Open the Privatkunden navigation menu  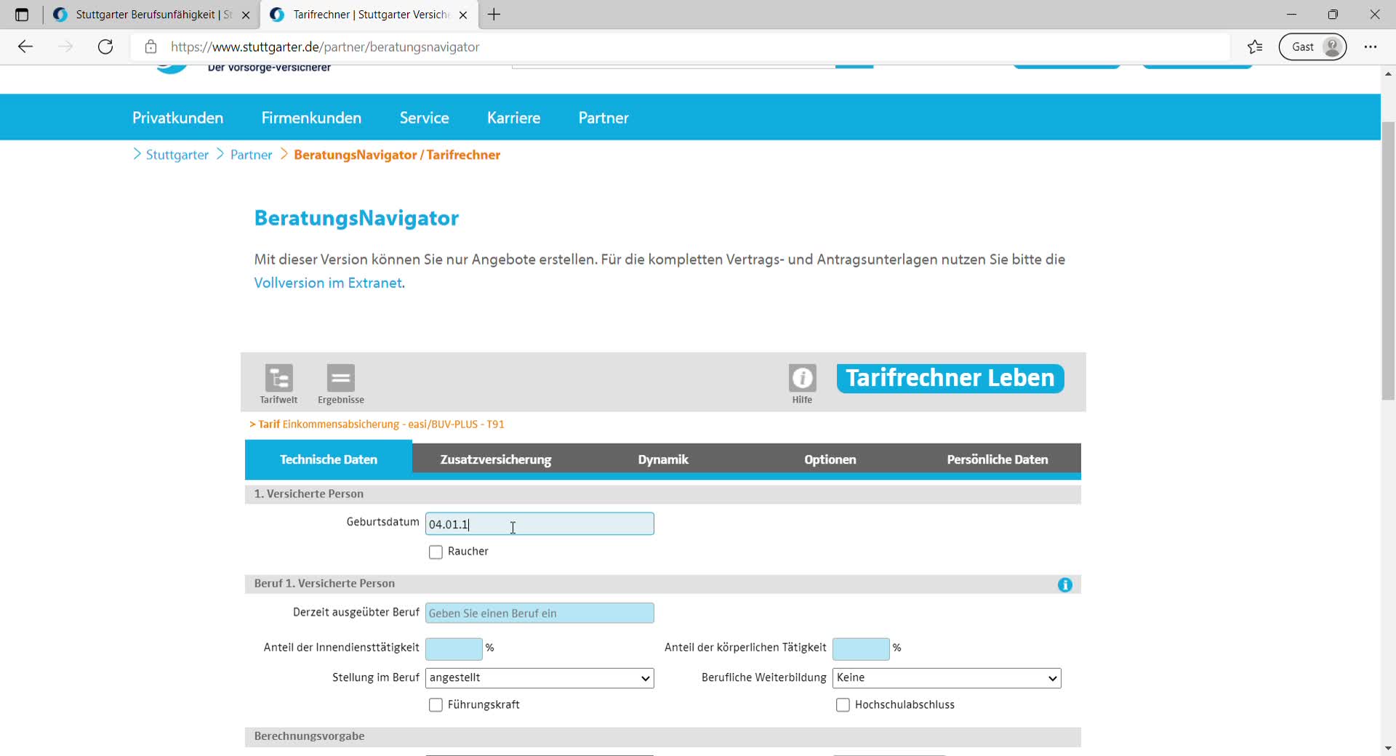click(177, 118)
